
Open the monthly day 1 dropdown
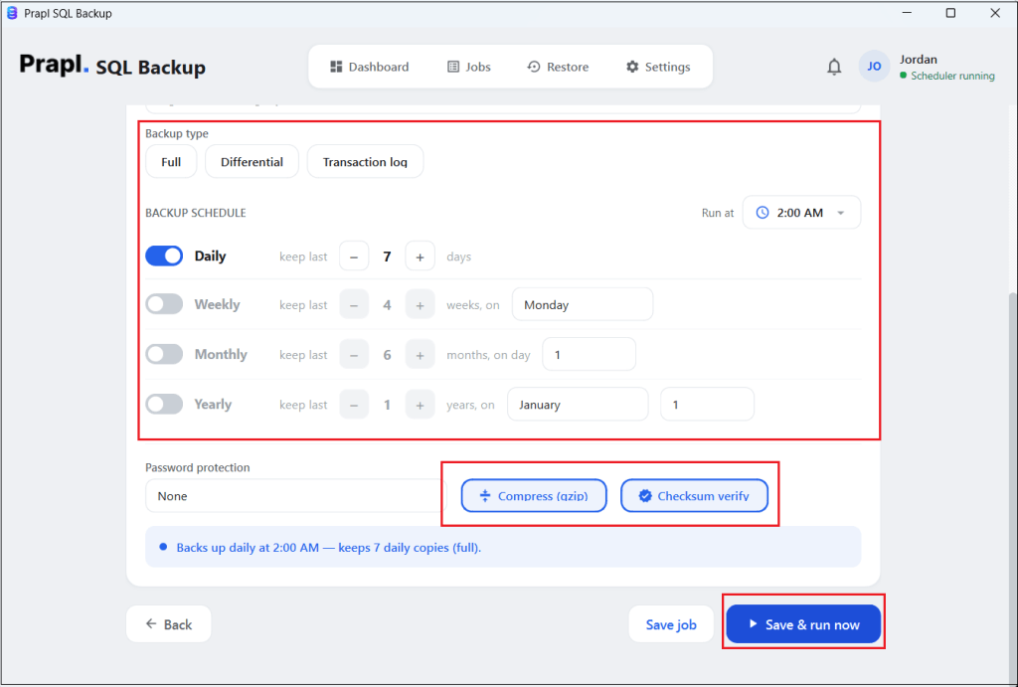(589, 355)
